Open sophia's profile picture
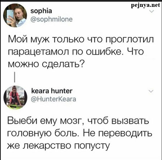 pos(15,15)
